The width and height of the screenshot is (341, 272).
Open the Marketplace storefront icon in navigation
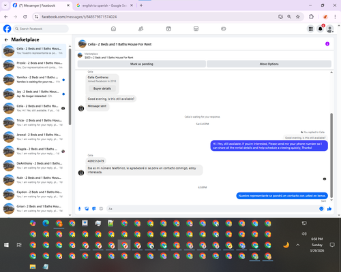196,29
